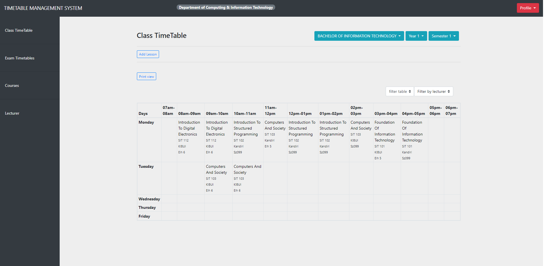Open the Profile dropdown menu
The width and height of the screenshot is (545, 266).
[527, 8]
